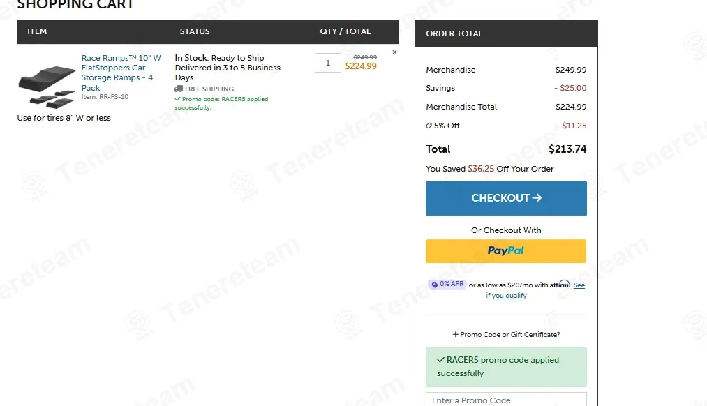Click the 0% APR badge icon
This screenshot has width=707, height=406.
tap(434, 285)
